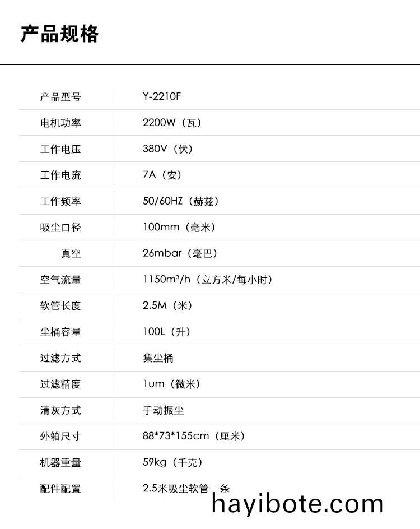Click the Y-2210F model value

pyautogui.click(x=162, y=96)
